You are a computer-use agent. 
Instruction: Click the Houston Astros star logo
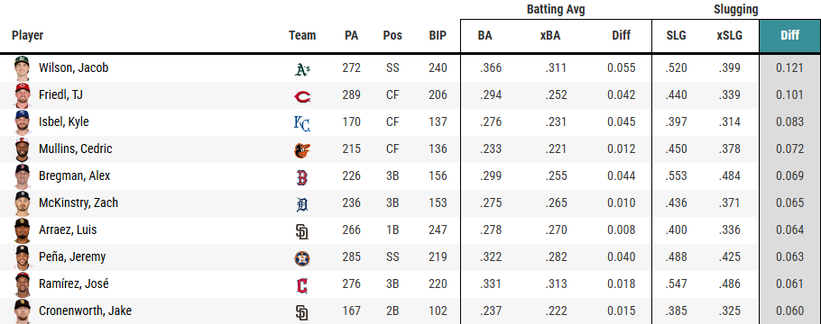coord(302,258)
